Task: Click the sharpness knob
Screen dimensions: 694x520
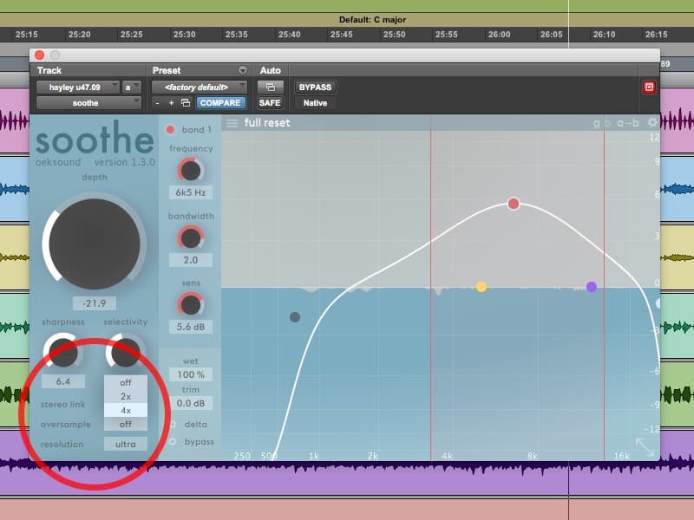Action: (62, 352)
